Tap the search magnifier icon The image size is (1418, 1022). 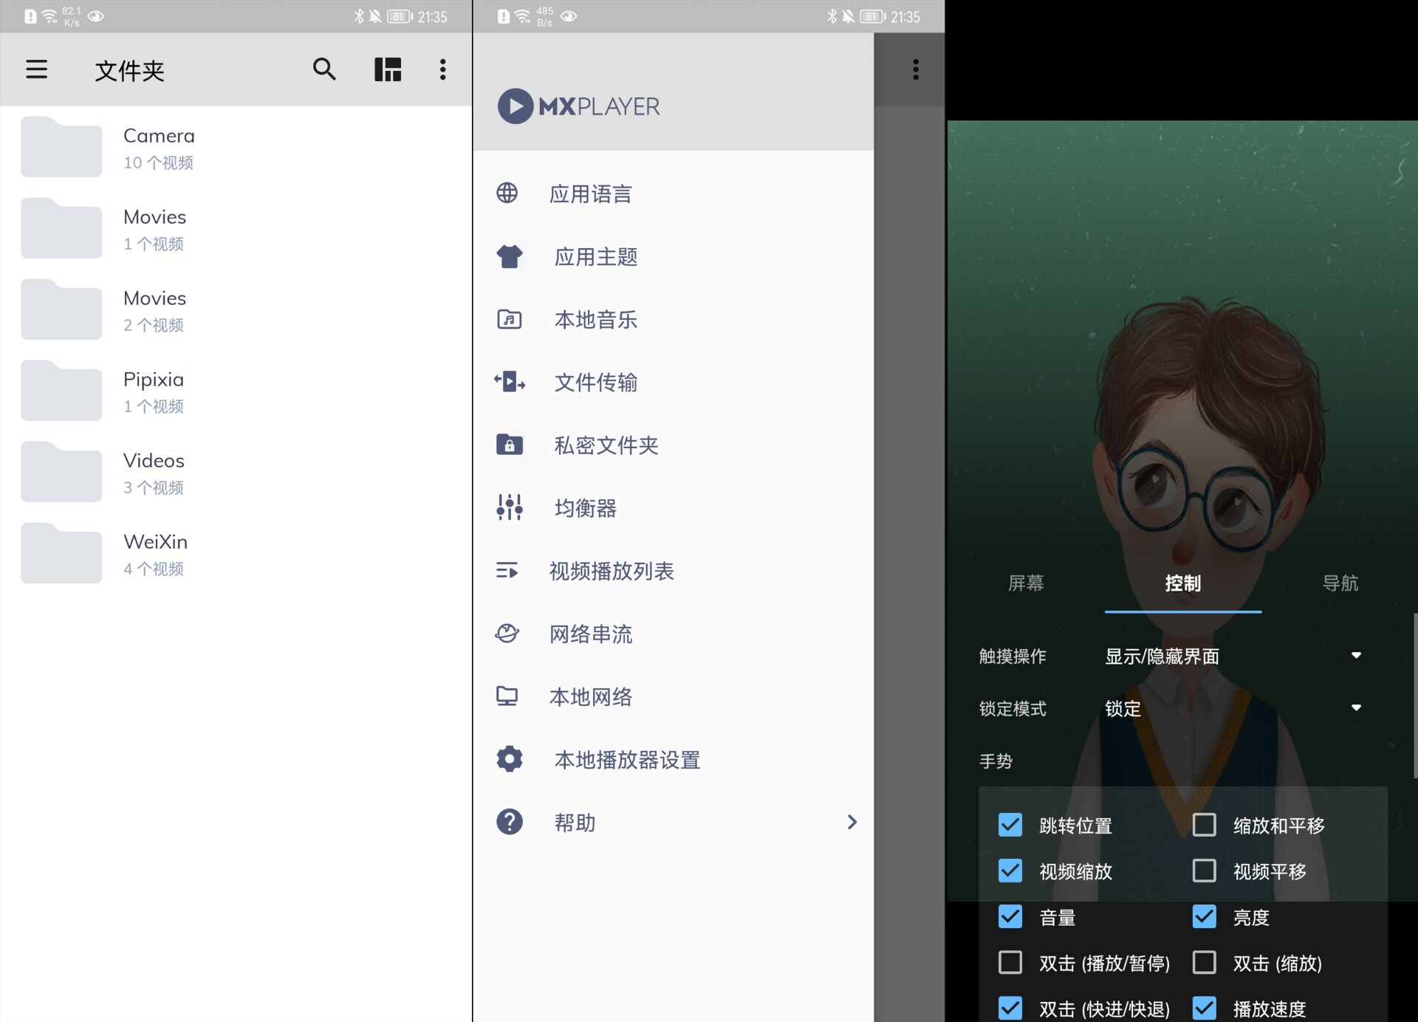point(324,69)
